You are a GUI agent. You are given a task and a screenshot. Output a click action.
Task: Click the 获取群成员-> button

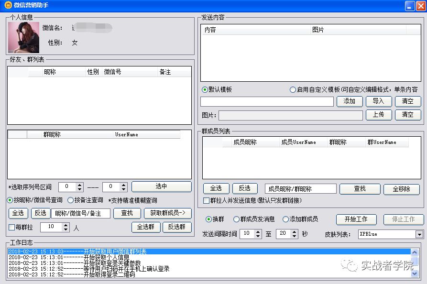click(168, 213)
